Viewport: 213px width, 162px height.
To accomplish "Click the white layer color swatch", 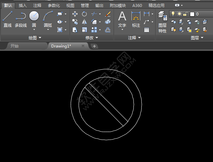I will (192, 14).
